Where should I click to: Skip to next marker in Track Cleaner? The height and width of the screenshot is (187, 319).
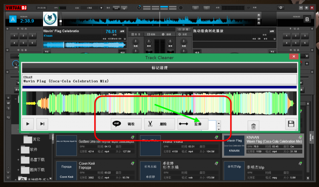42,124
